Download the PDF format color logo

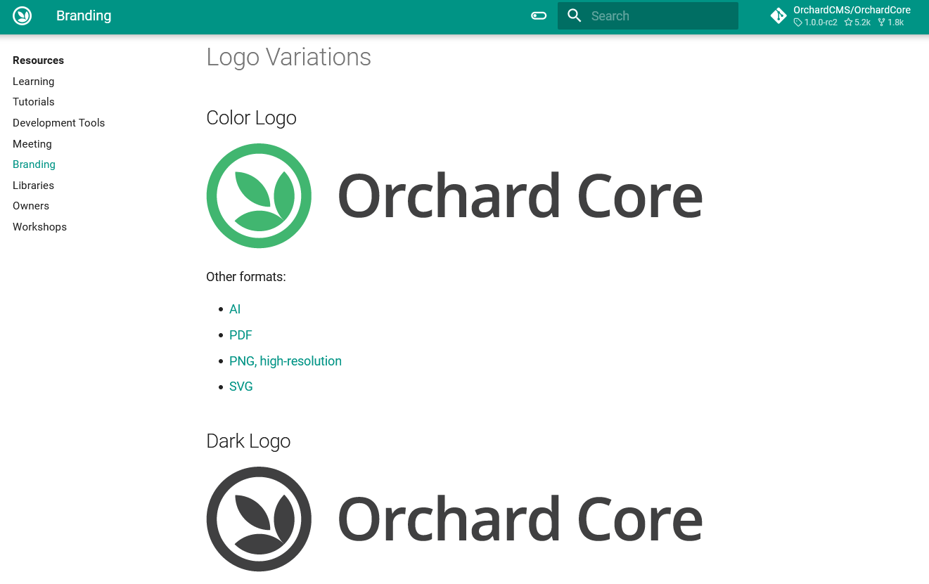point(241,335)
